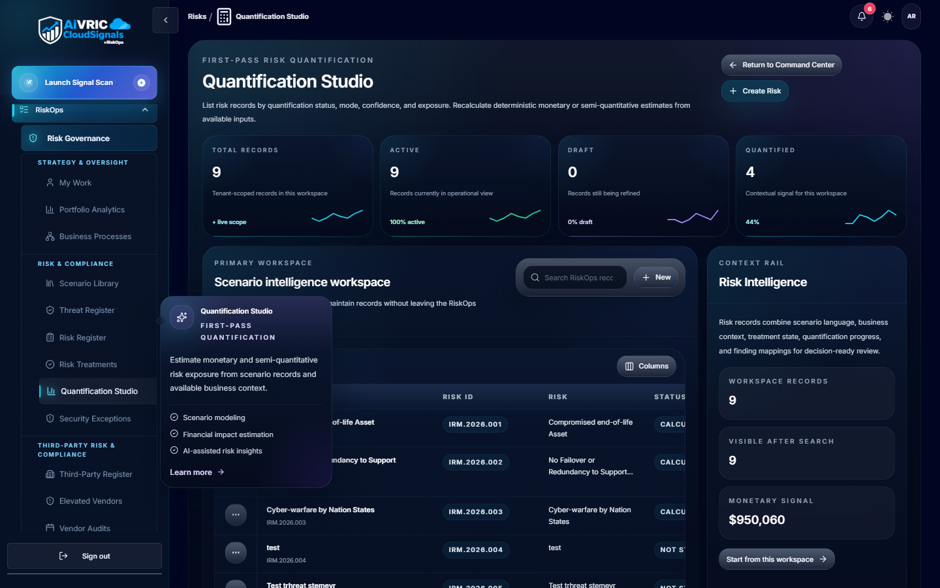
Task: Click the Active records stat card
Action: pos(465,186)
